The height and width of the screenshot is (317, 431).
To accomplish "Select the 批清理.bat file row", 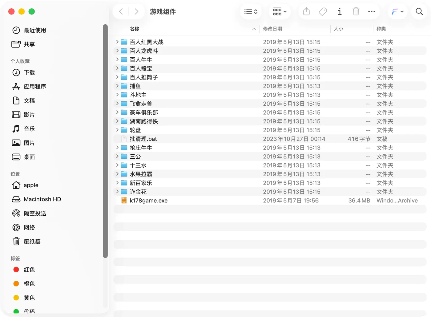I will (270, 139).
